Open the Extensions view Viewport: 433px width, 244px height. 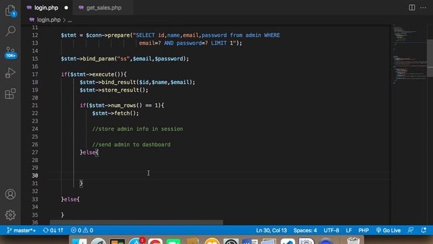coord(11,94)
